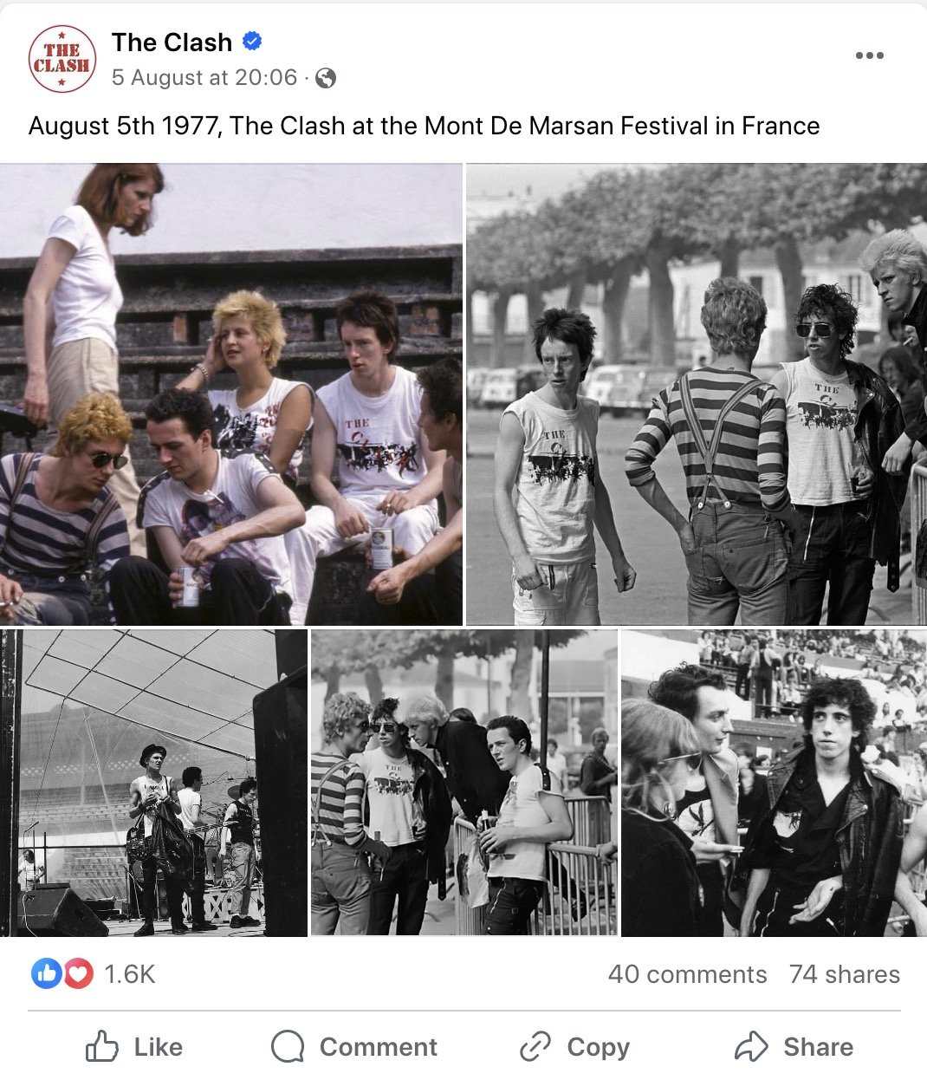Open the color photo of band sitting

point(230,394)
